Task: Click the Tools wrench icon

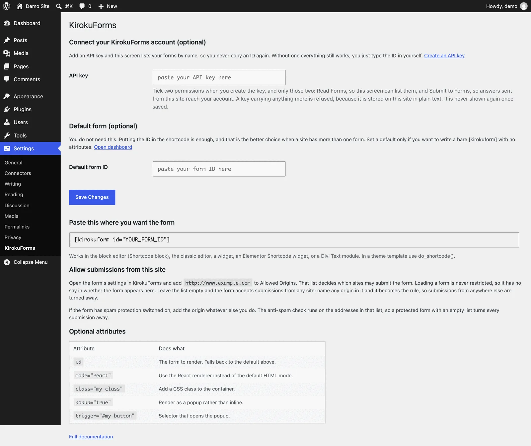Action: coord(7,135)
